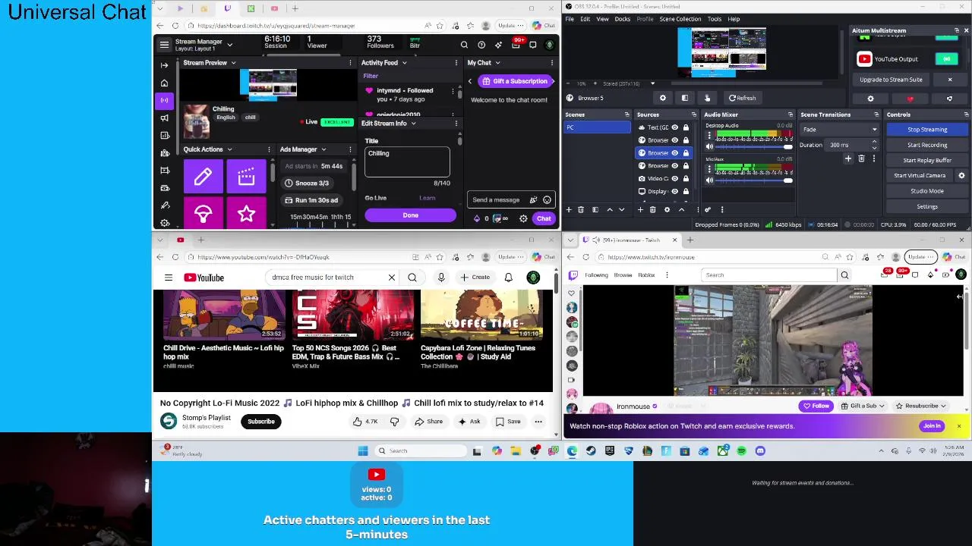Image resolution: width=972 pixels, height=546 pixels.
Task: Click the parachute raid quick action tile
Action: tap(203, 214)
